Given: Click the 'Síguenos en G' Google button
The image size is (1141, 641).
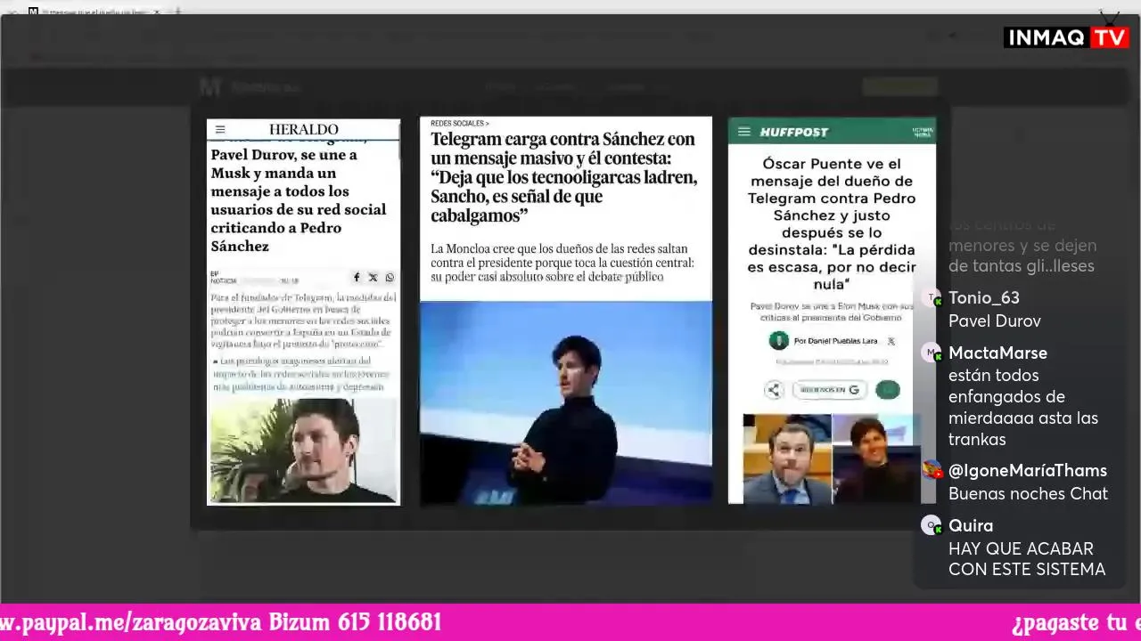Looking at the screenshot, I should pos(829,390).
